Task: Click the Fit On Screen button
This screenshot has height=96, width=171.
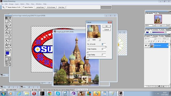Action: pos(51,7)
